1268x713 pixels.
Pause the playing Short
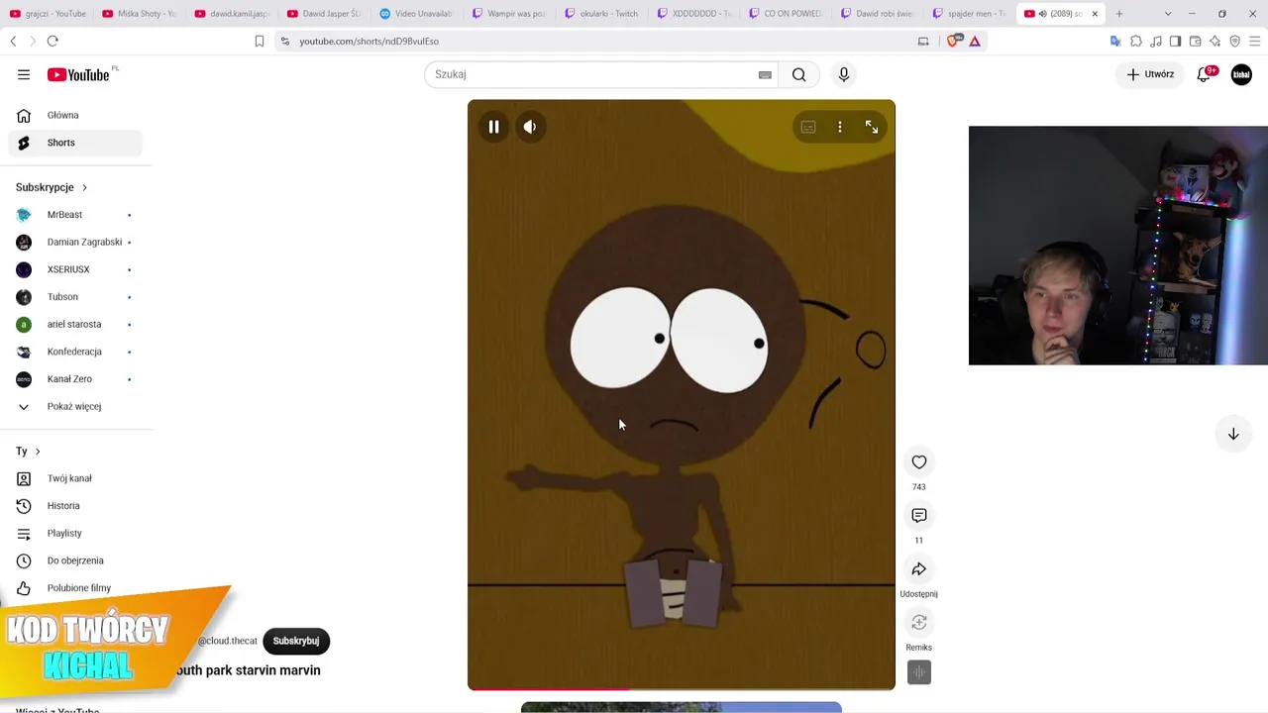493,127
